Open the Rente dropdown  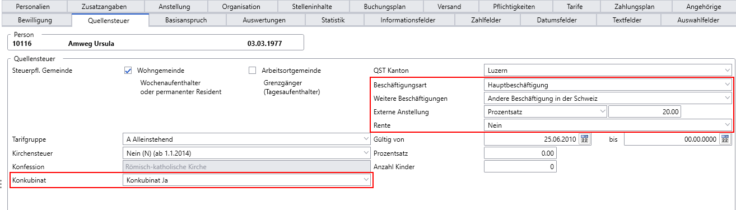coord(608,125)
